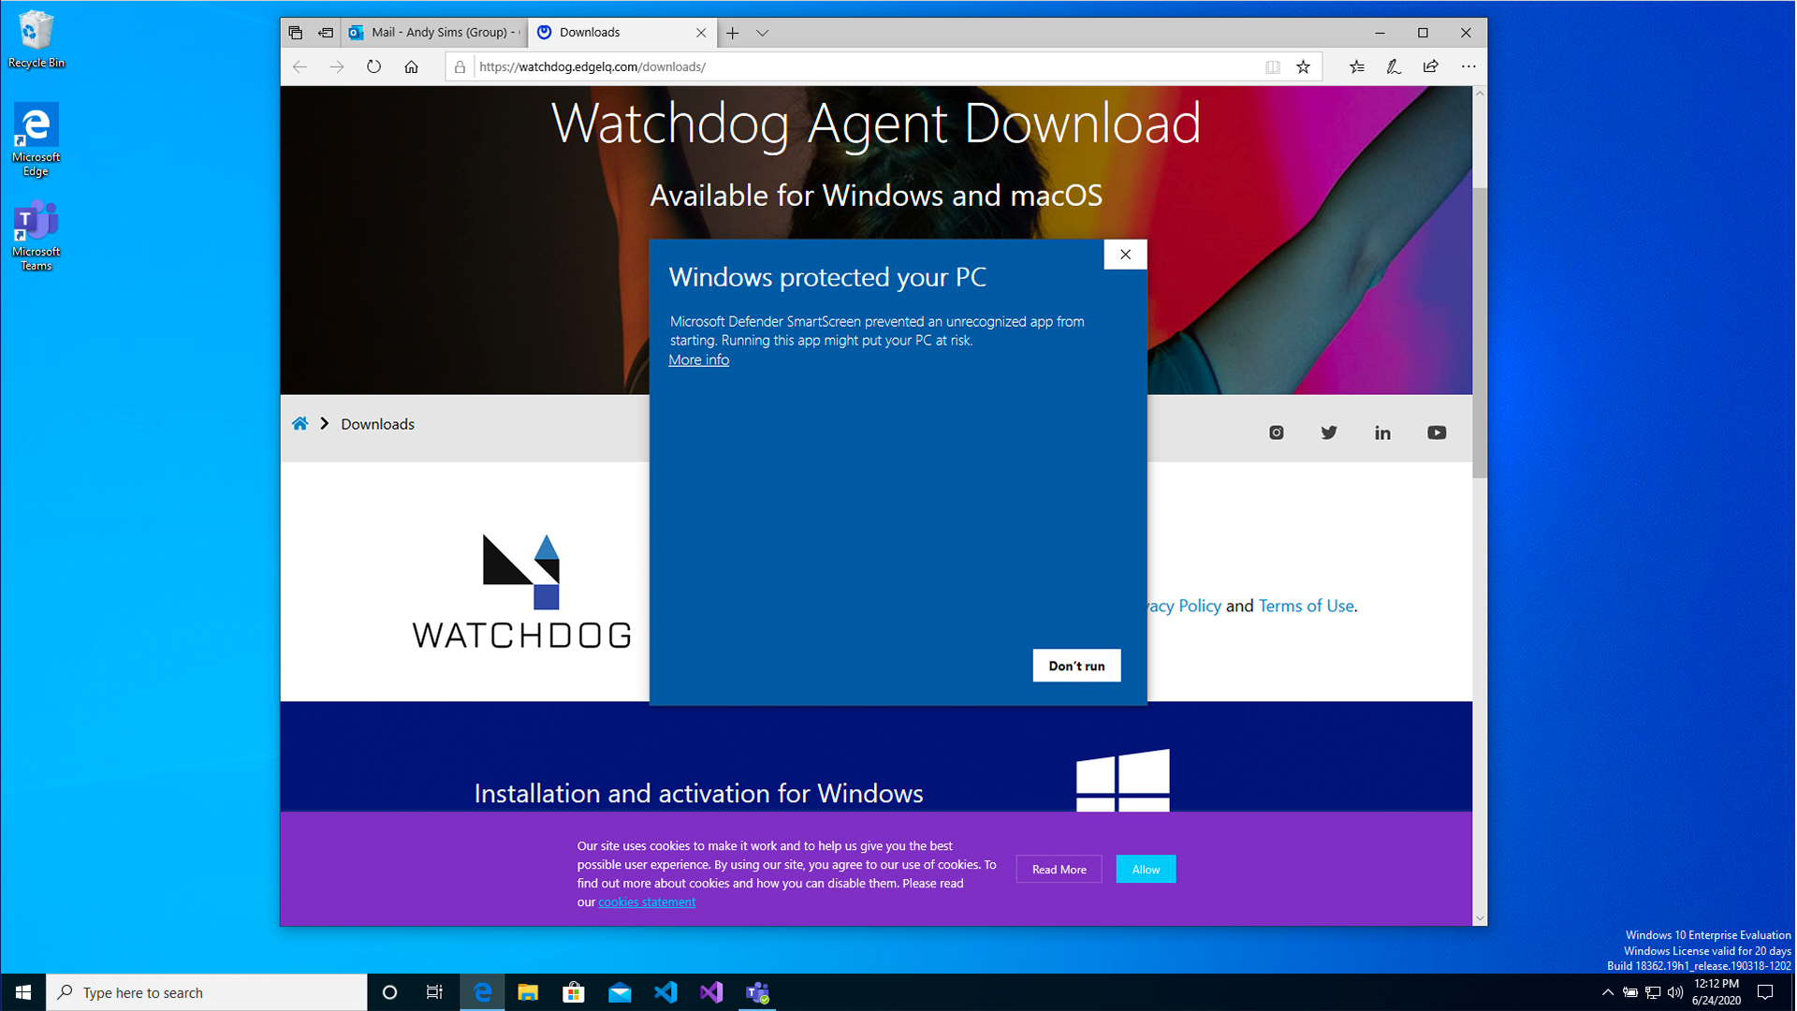Screen dimensions: 1797x1011
Task: Open Watchdog Instagram link
Action: [1276, 432]
